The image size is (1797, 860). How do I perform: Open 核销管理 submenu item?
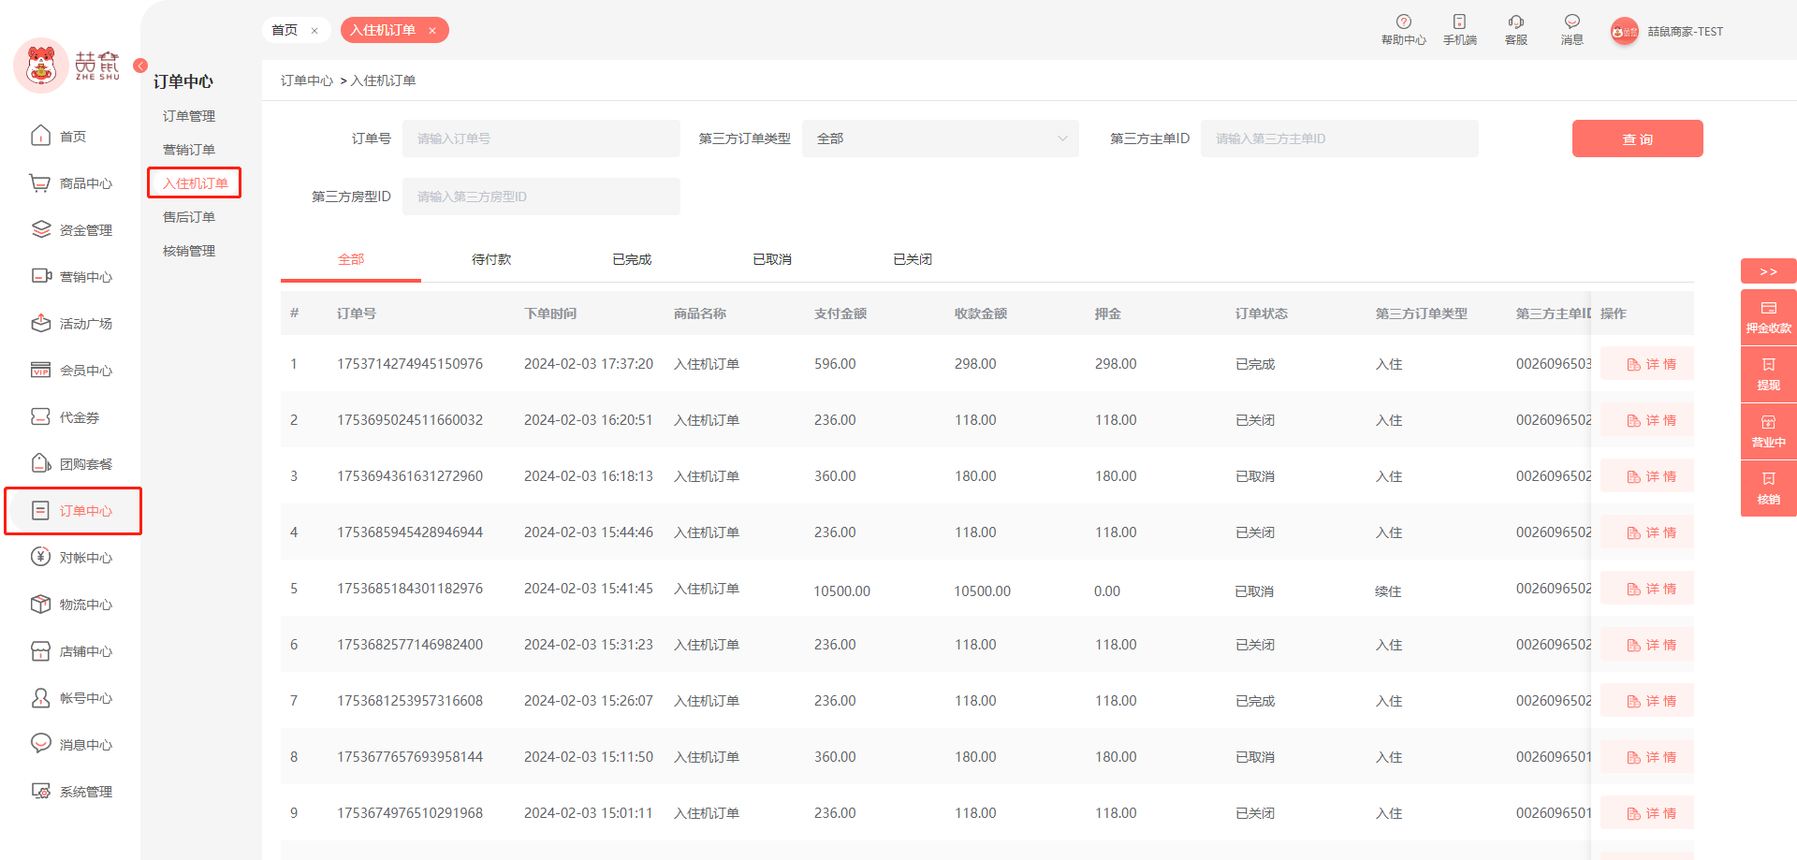(189, 251)
